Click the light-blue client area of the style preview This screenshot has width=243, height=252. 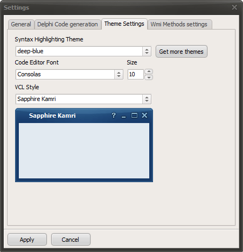(84, 150)
